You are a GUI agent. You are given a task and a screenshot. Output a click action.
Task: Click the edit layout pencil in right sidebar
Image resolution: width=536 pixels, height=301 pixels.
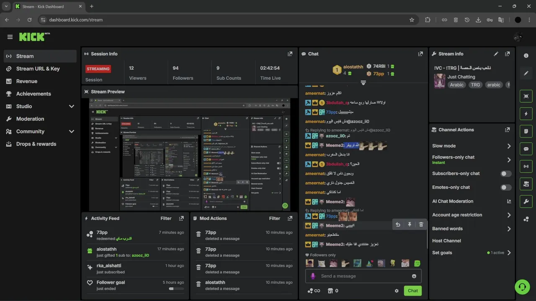(526, 73)
